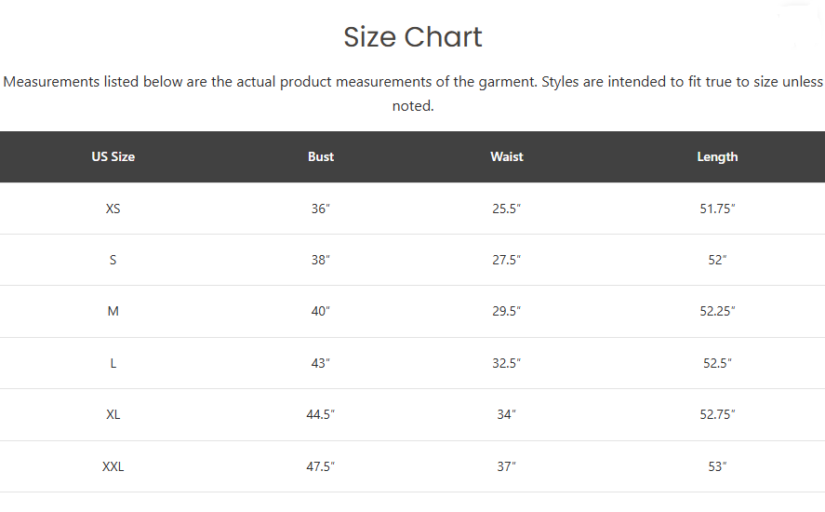This screenshot has width=825, height=512.
Task: Select the Length column header
Action: 717,157
